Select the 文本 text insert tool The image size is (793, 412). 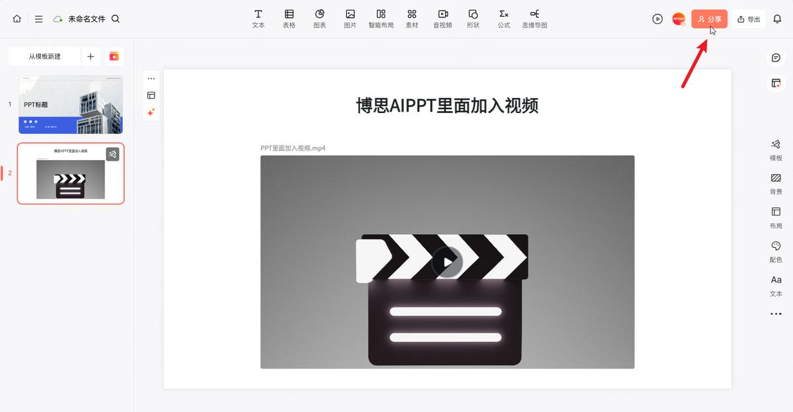coord(258,18)
